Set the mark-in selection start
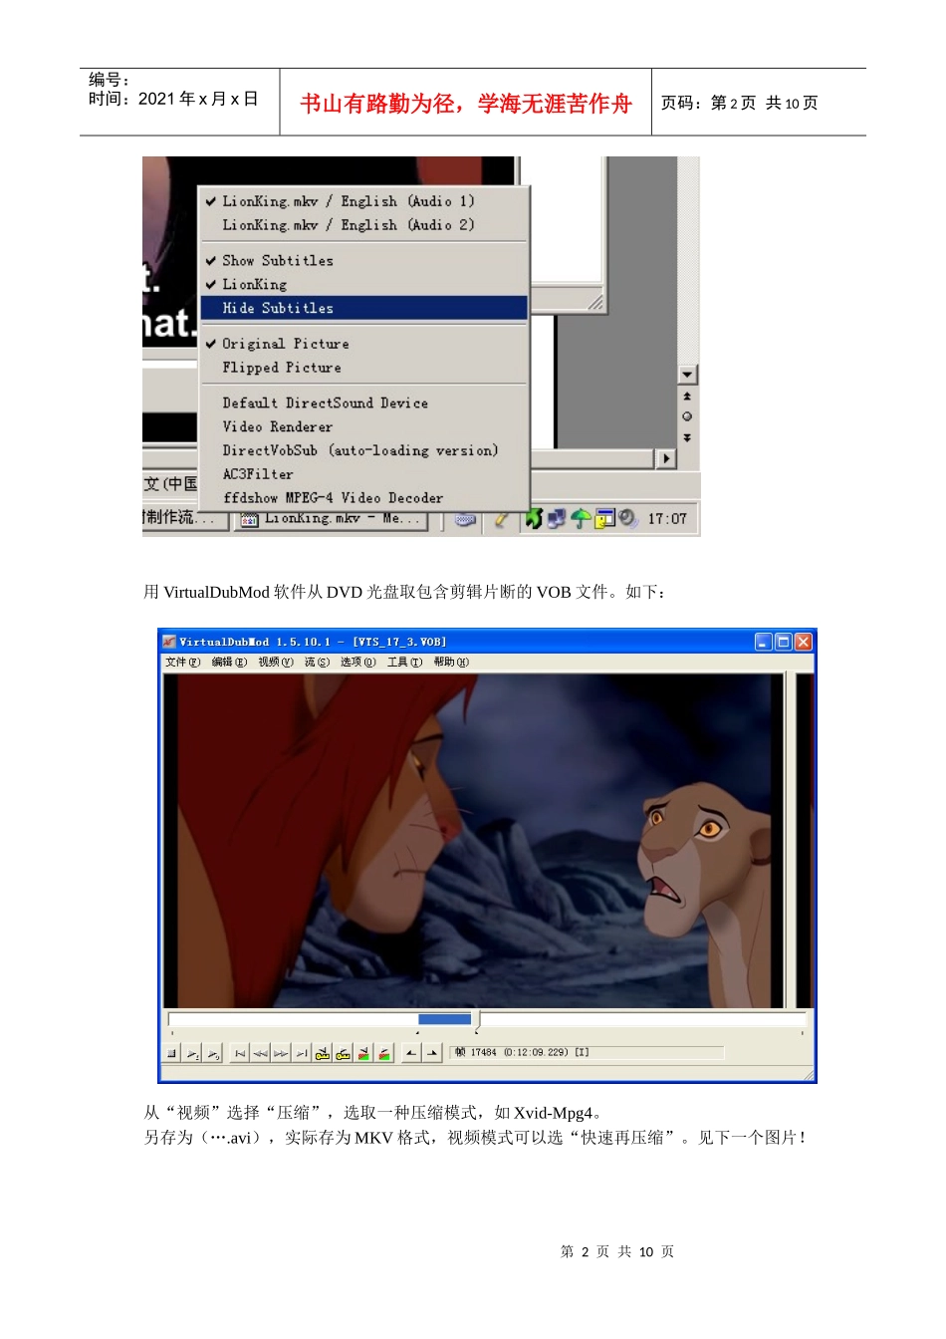The height and width of the screenshot is (1339, 946). (x=411, y=1053)
